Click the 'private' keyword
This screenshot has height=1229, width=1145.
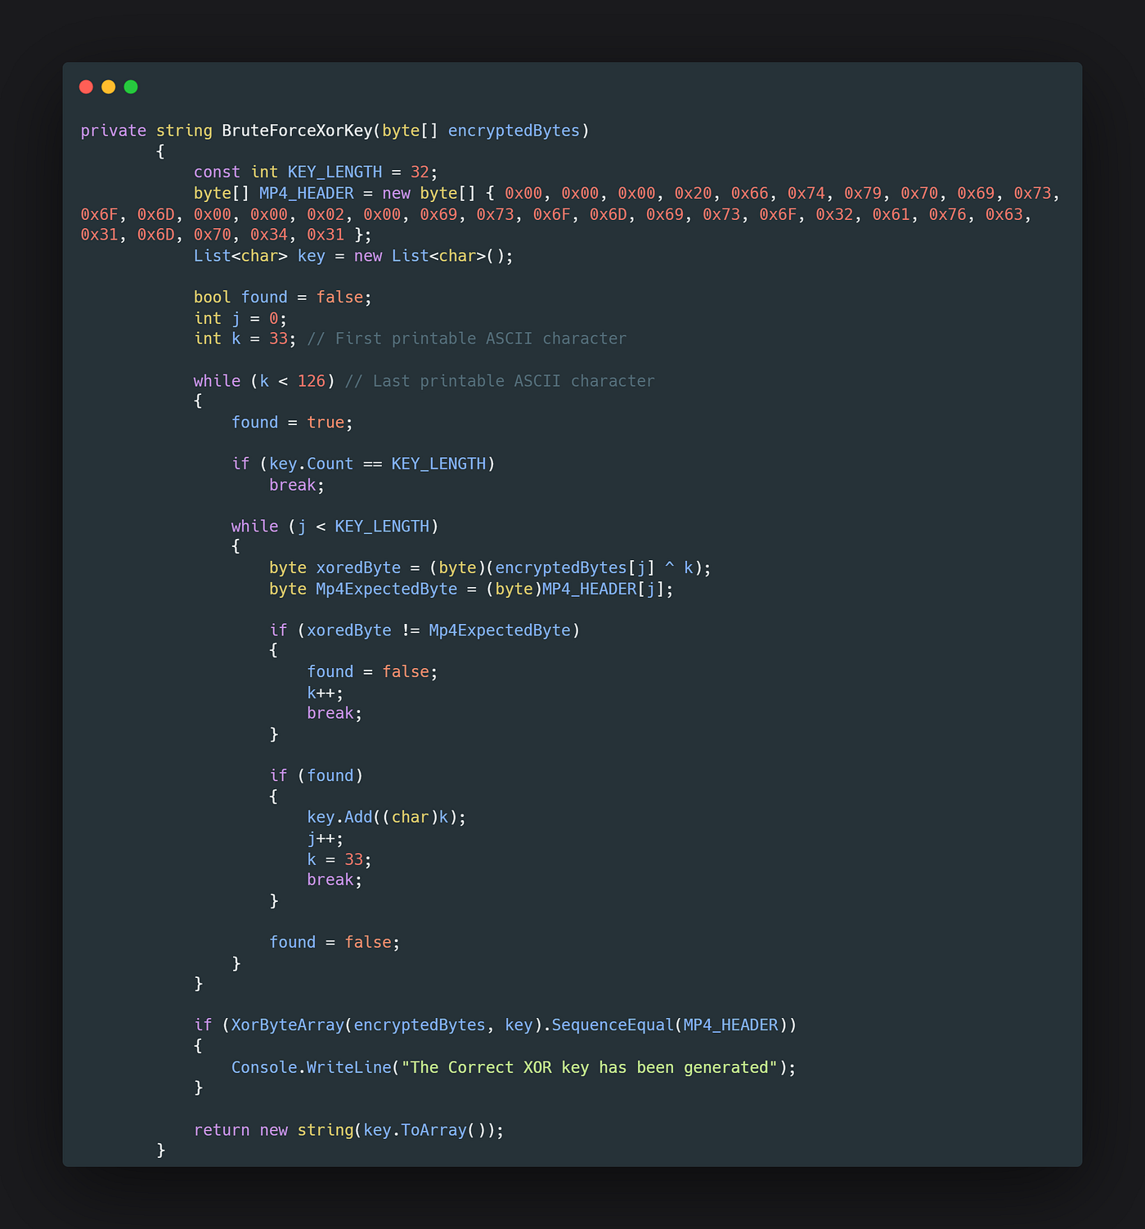click(x=114, y=131)
